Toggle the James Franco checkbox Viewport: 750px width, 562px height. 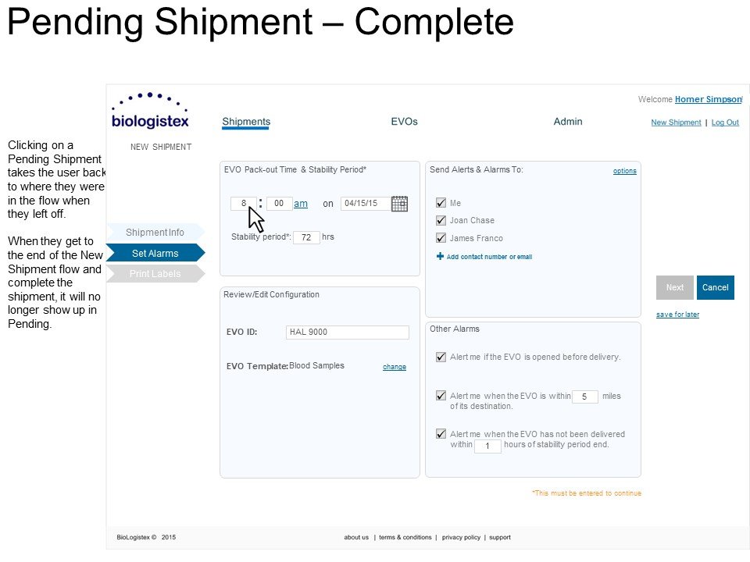[441, 237]
